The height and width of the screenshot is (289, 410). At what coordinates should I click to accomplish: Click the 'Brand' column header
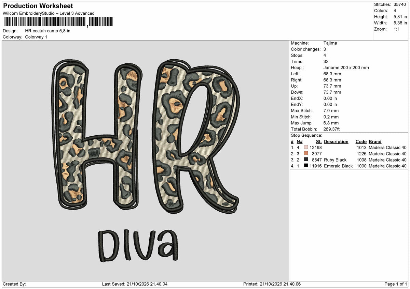click(375, 141)
